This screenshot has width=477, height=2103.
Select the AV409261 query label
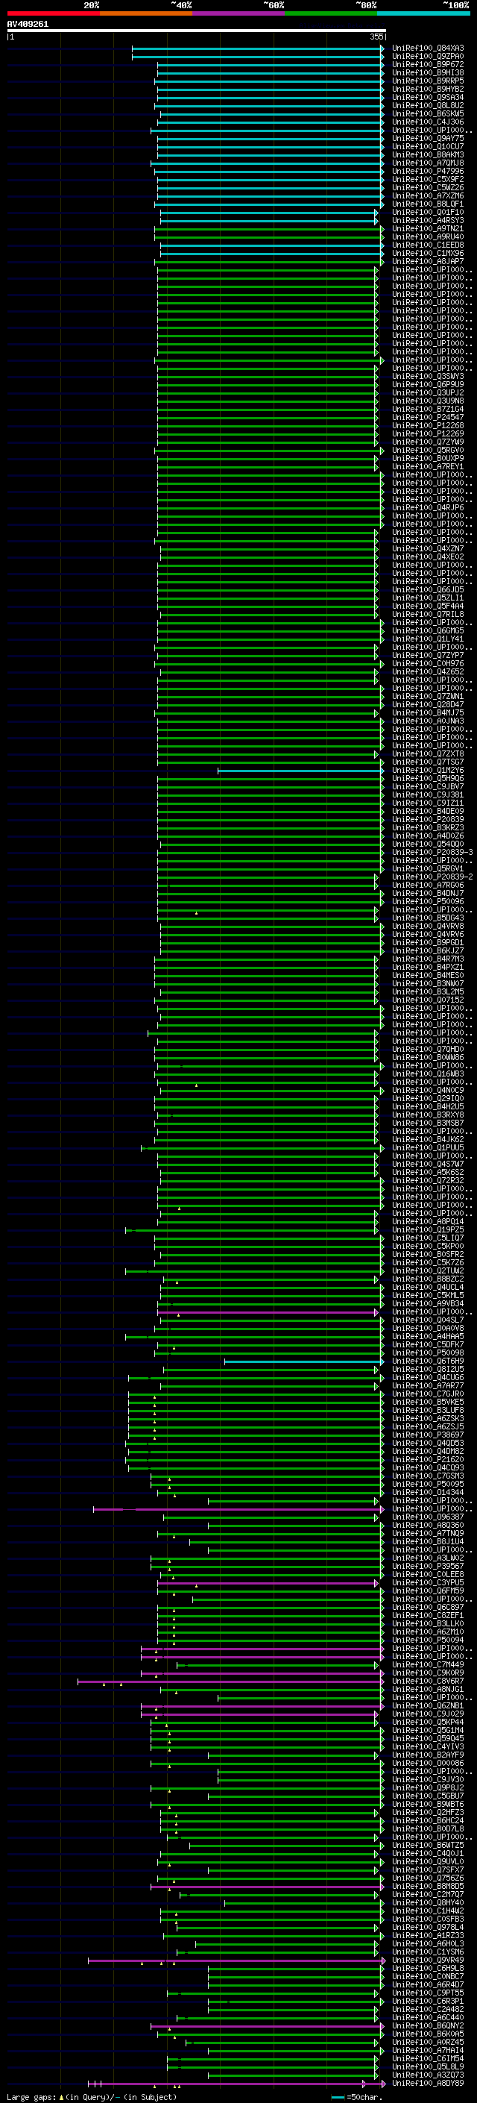pyautogui.click(x=28, y=25)
